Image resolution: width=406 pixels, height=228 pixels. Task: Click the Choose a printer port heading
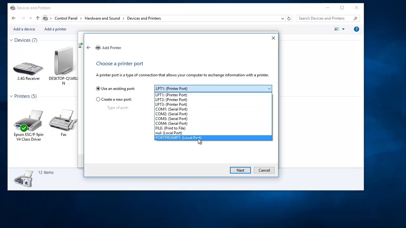coord(120,64)
